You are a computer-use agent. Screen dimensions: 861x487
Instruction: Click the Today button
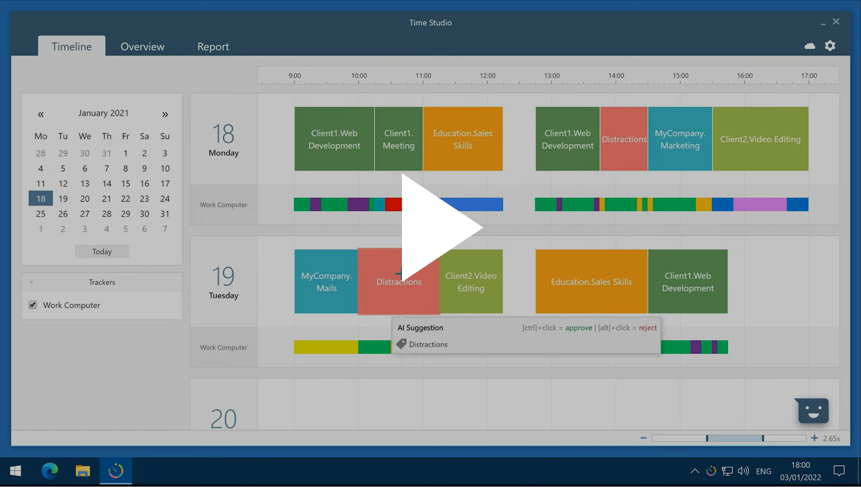[102, 252]
